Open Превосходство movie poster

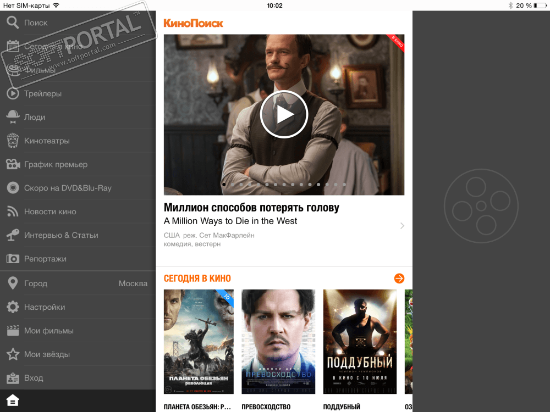pos(278,342)
